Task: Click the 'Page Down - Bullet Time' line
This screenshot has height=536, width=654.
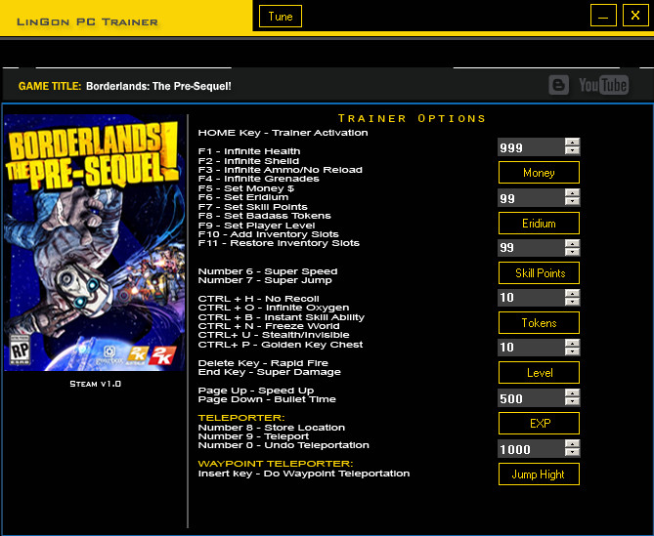Action: (x=267, y=399)
